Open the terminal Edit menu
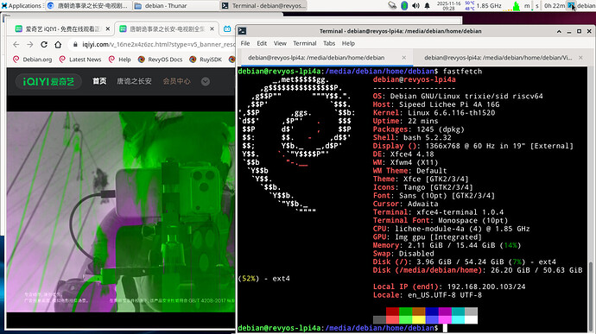This screenshot has width=596, height=334. tap(262, 43)
